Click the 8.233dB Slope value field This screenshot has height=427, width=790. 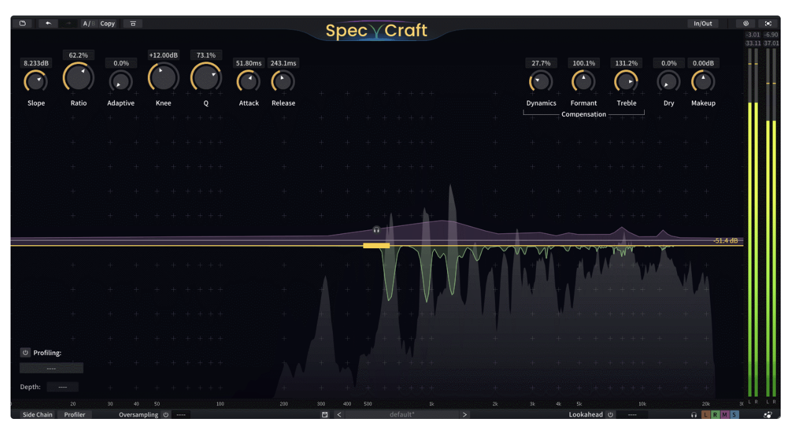click(36, 63)
